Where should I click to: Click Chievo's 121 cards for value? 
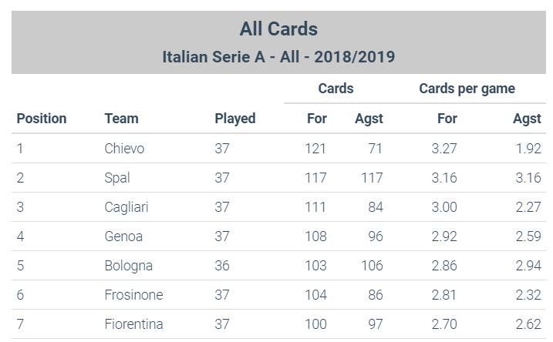coord(315,149)
